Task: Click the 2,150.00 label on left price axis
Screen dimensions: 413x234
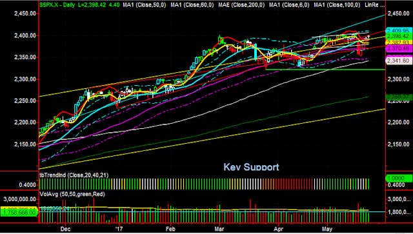Action: point(25,144)
